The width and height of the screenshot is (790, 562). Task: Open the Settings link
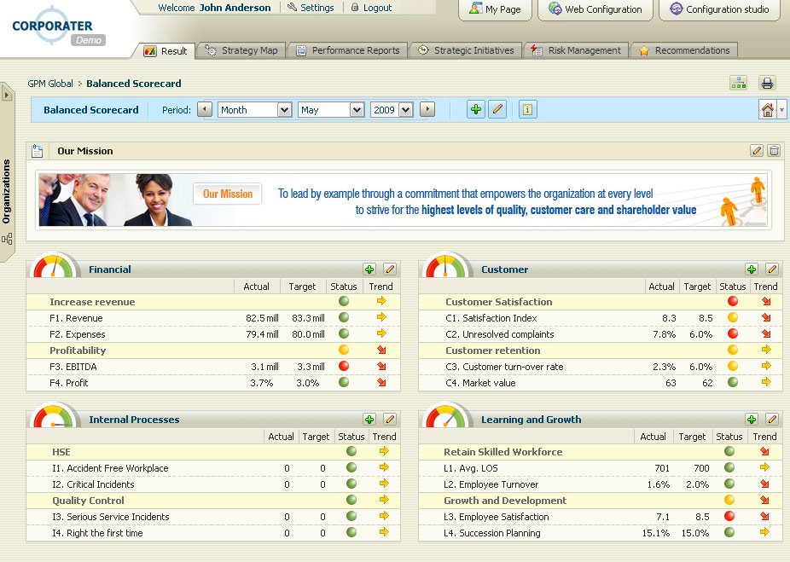click(x=311, y=8)
